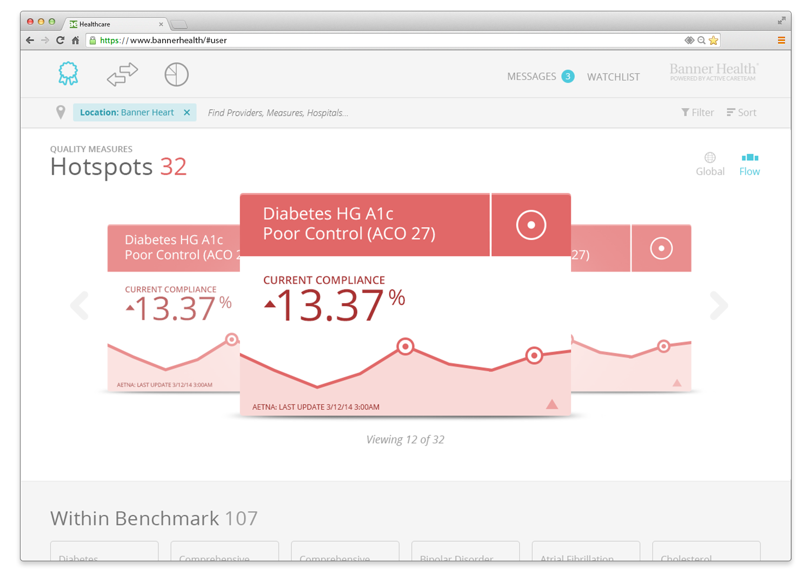
Task: Click the center Diabetes HG A1c card title
Action: click(x=349, y=224)
